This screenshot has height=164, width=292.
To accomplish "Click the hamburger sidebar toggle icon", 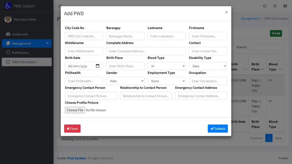I will [x=60, y=6].
